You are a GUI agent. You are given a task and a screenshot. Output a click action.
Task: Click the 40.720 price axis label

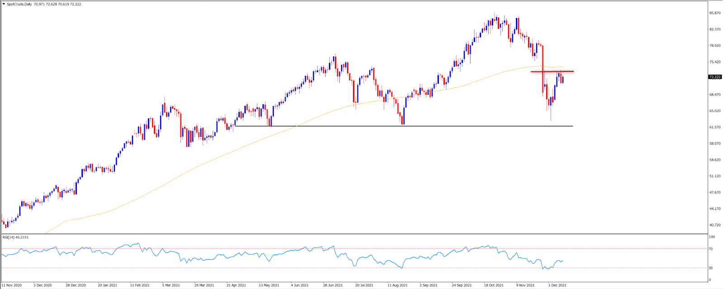714,225
